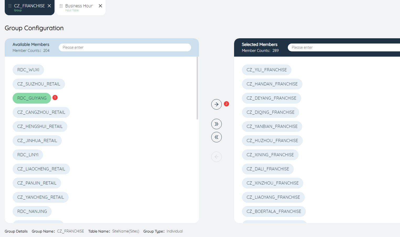This screenshot has height=237, width=400.
Task: Select CZ_HUZHOU_FRANCHISE in selected list
Action: click(x=272, y=141)
